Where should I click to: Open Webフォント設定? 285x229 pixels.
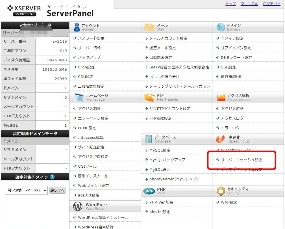[93, 186]
